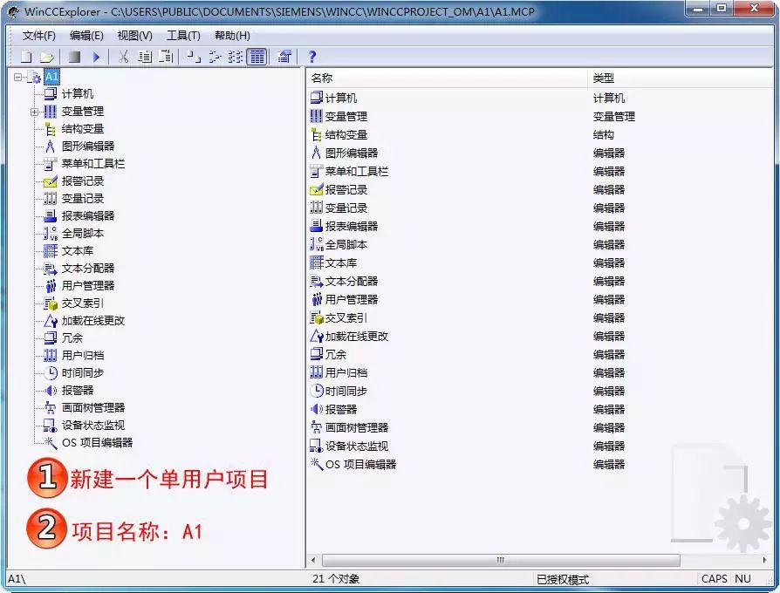Click the 全局脚本 icon in the right list
The image size is (780, 593).
pyautogui.click(x=317, y=244)
